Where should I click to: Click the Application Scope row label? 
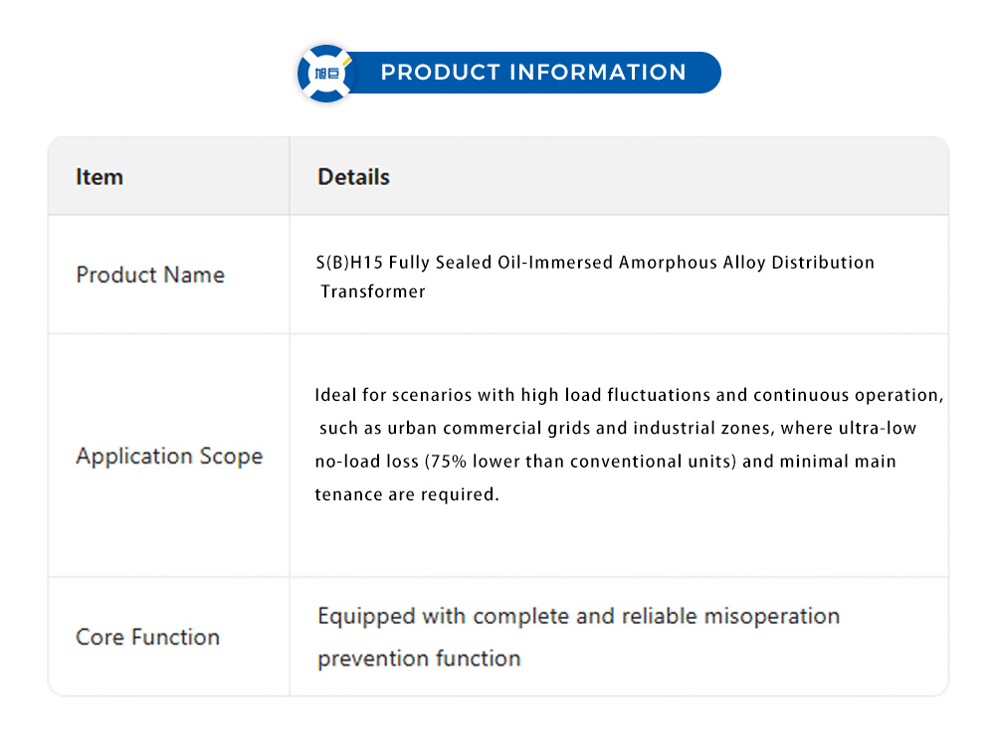click(169, 457)
